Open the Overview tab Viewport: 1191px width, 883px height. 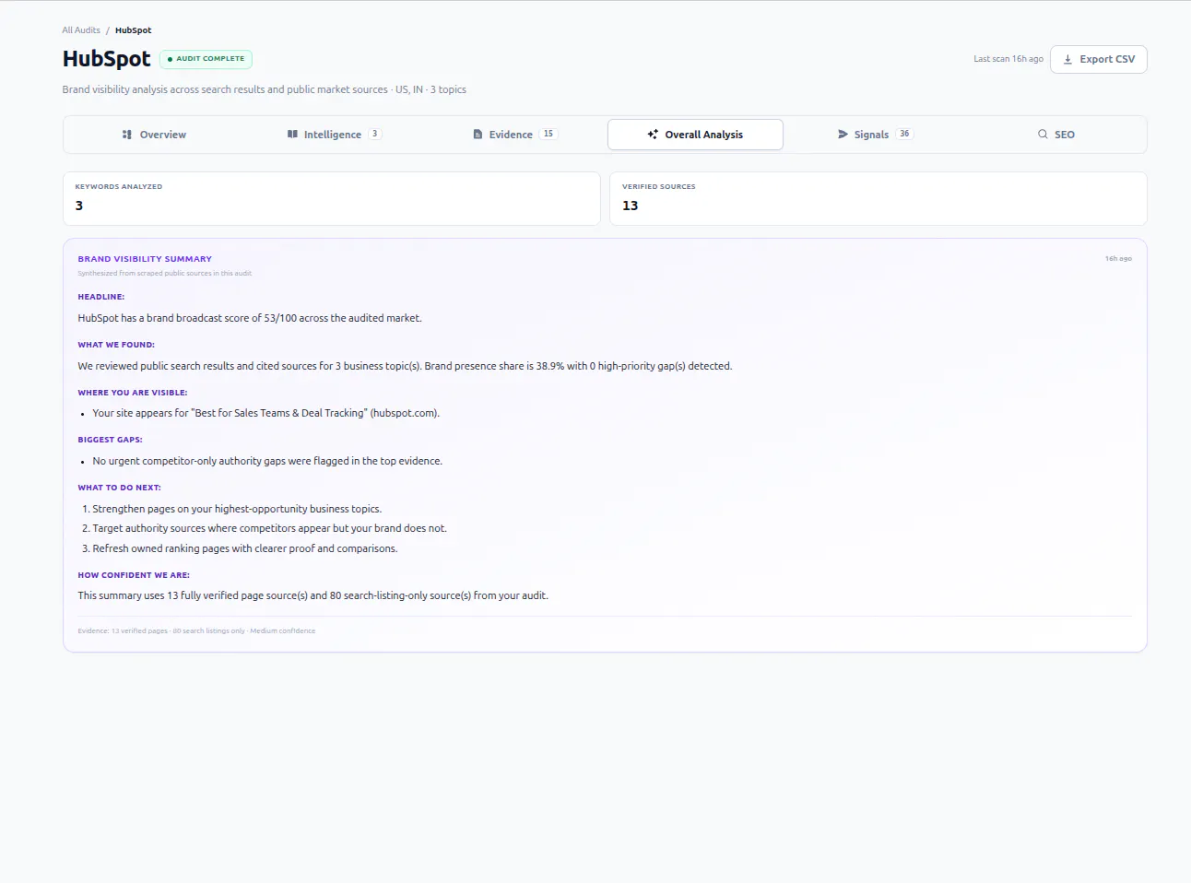pyautogui.click(x=154, y=135)
